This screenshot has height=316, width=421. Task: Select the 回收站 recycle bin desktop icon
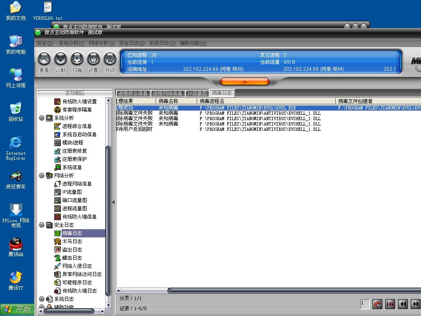[x=16, y=112]
